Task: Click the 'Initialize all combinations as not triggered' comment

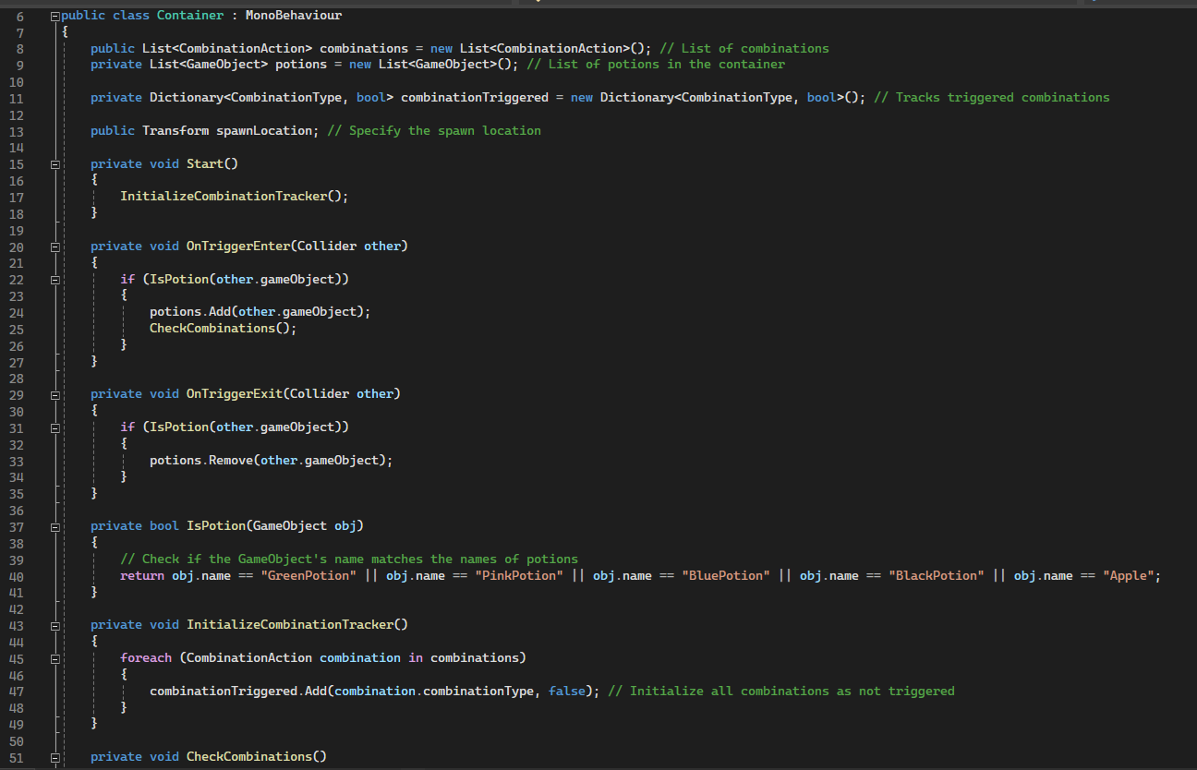Action: coord(781,692)
